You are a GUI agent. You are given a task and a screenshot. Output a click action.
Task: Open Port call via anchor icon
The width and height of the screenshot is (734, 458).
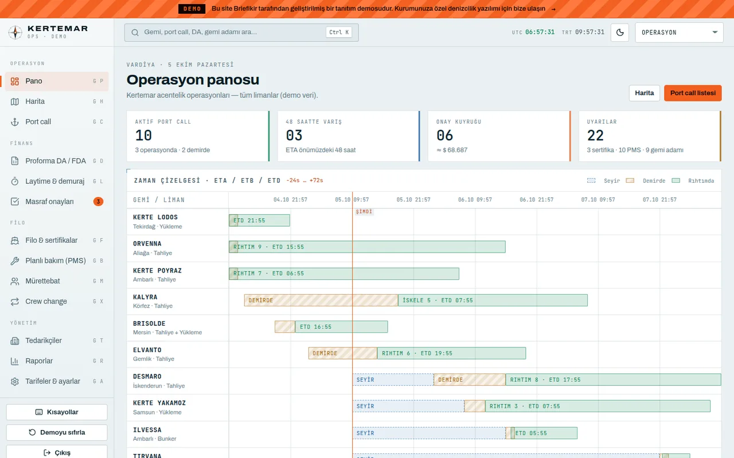pos(15,121)
